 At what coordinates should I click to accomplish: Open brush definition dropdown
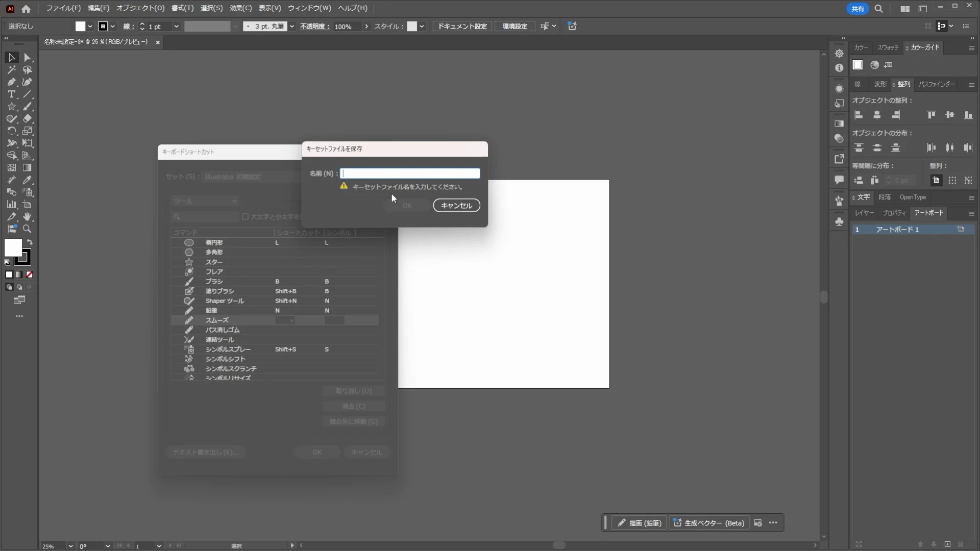[x=292, y=27]
